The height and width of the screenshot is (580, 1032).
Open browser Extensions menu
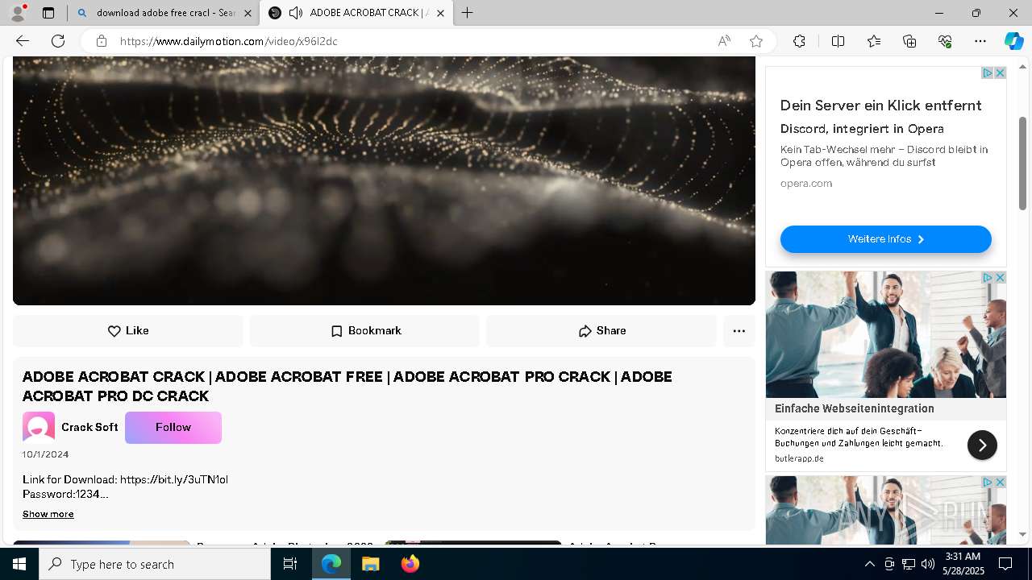799,41
